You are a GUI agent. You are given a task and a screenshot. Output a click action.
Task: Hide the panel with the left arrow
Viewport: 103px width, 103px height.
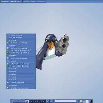(x=11, y=101)
